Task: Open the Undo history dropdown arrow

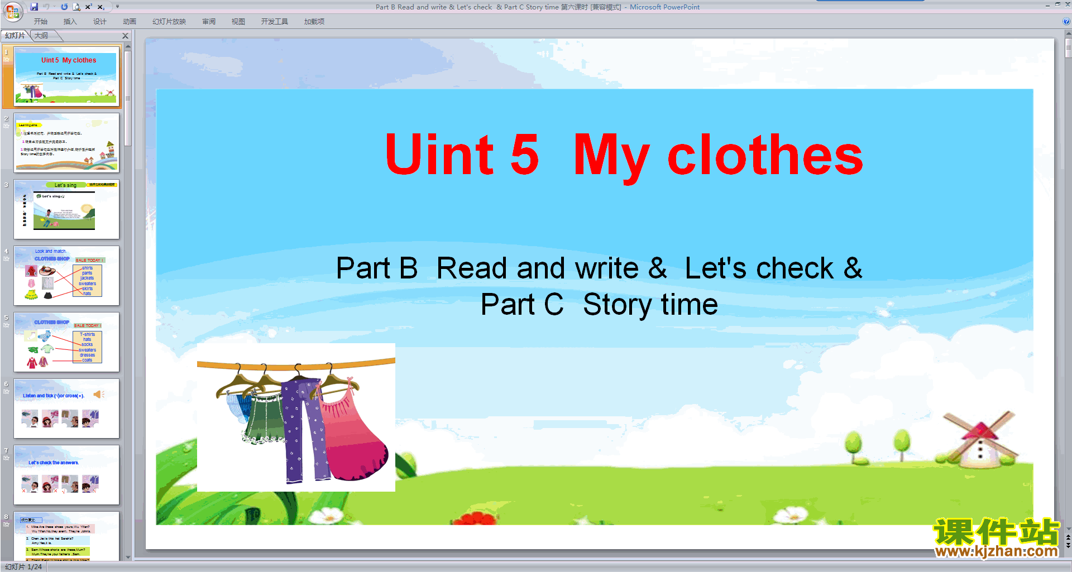Action: point(54,7)
